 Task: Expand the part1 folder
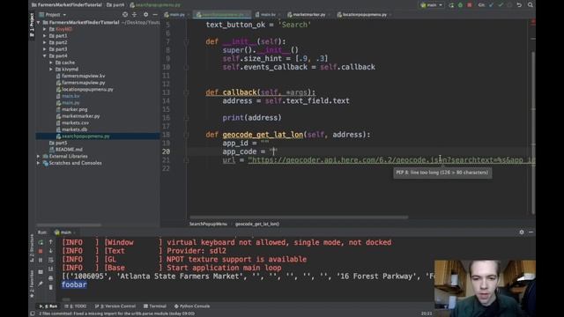[x=45, y=36]
